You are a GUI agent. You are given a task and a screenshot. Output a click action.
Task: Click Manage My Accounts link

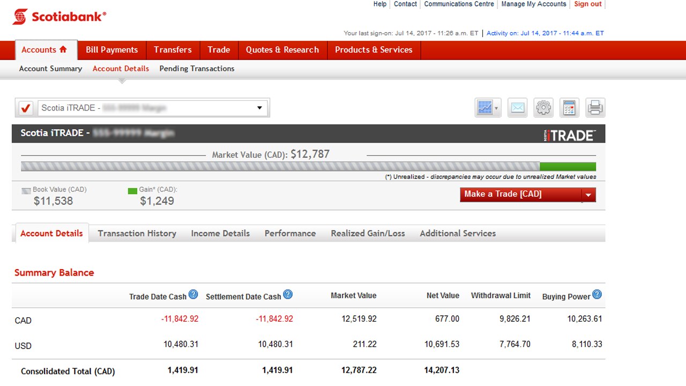tap(534, 4)
